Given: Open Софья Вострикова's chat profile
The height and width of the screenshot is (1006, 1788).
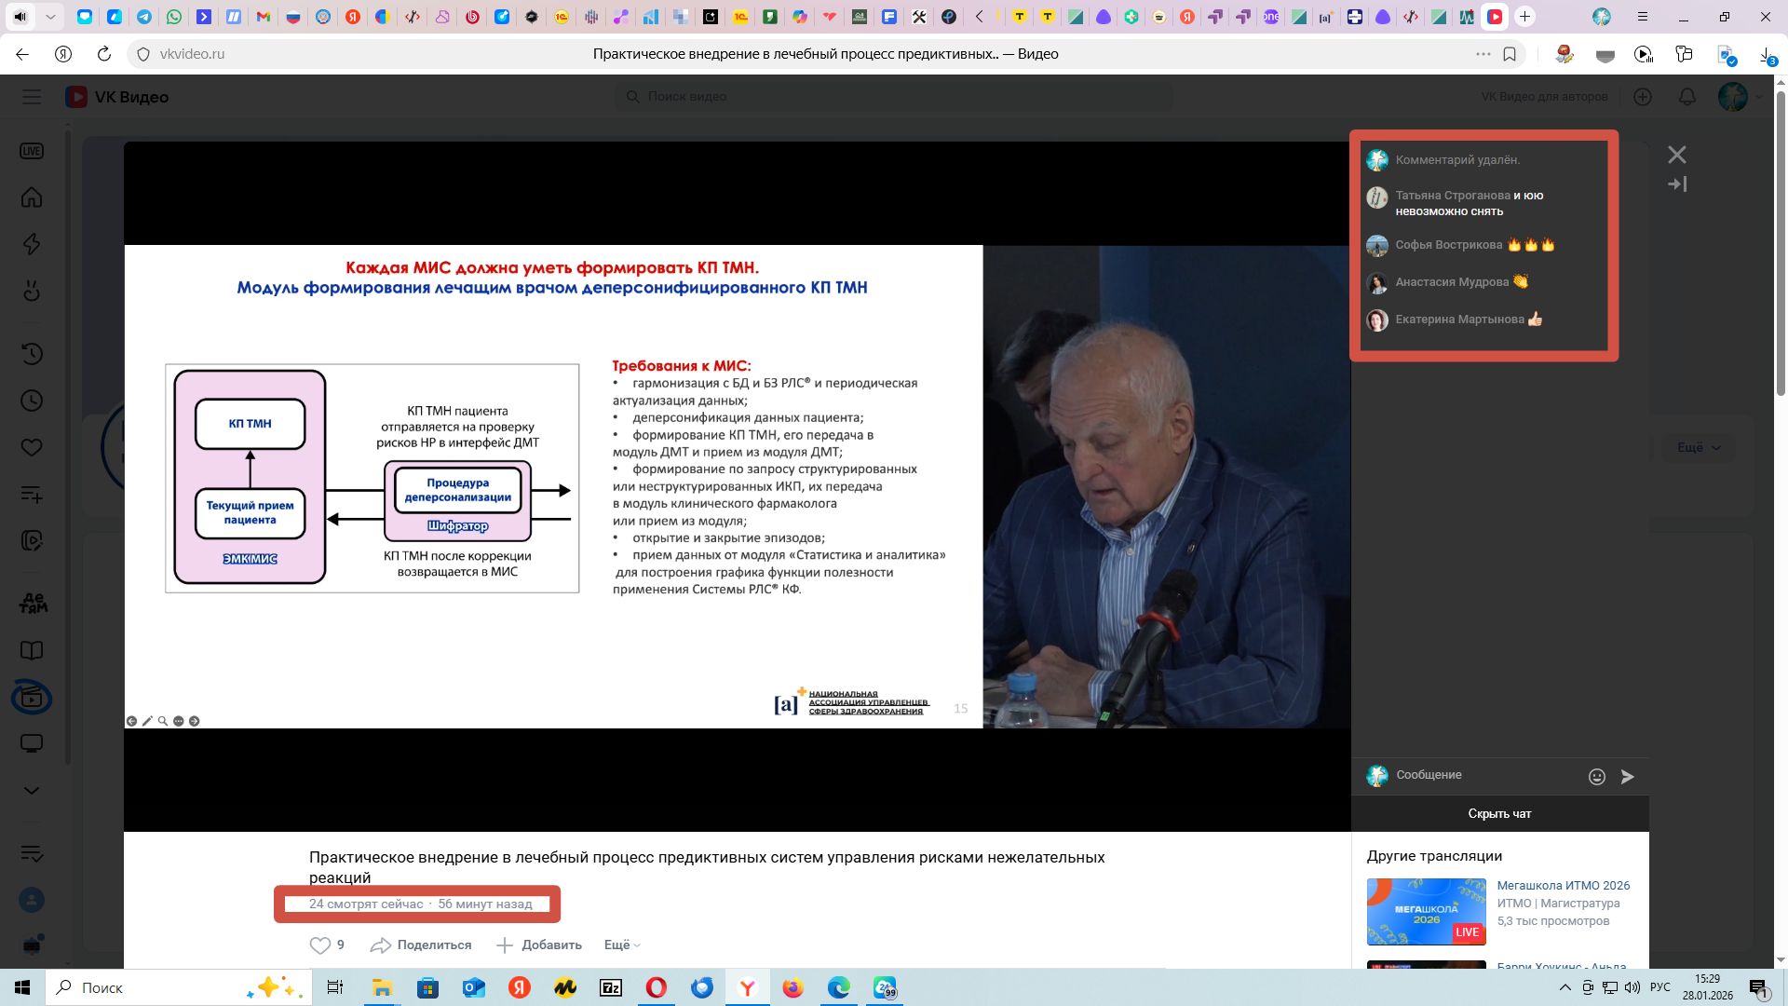Looking at the screenshot, I should pos(1448,245).
